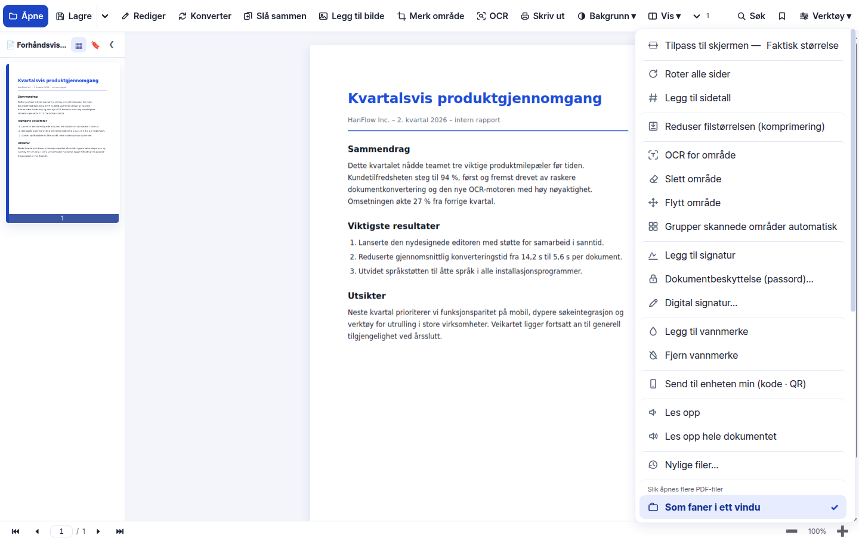859x541 pixels.
Task: Zoom in with the plus button
Action: coord(842,531)
